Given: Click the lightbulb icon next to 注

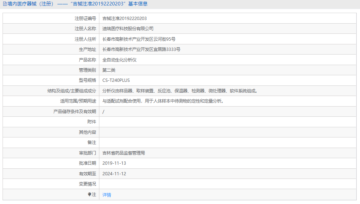Looking at the screenshot, I should [x=90, y=195].
